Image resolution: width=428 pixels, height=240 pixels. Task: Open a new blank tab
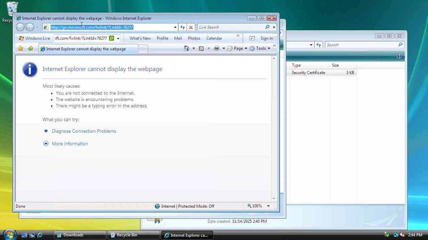pyautogui.click(x=143, y=49)
